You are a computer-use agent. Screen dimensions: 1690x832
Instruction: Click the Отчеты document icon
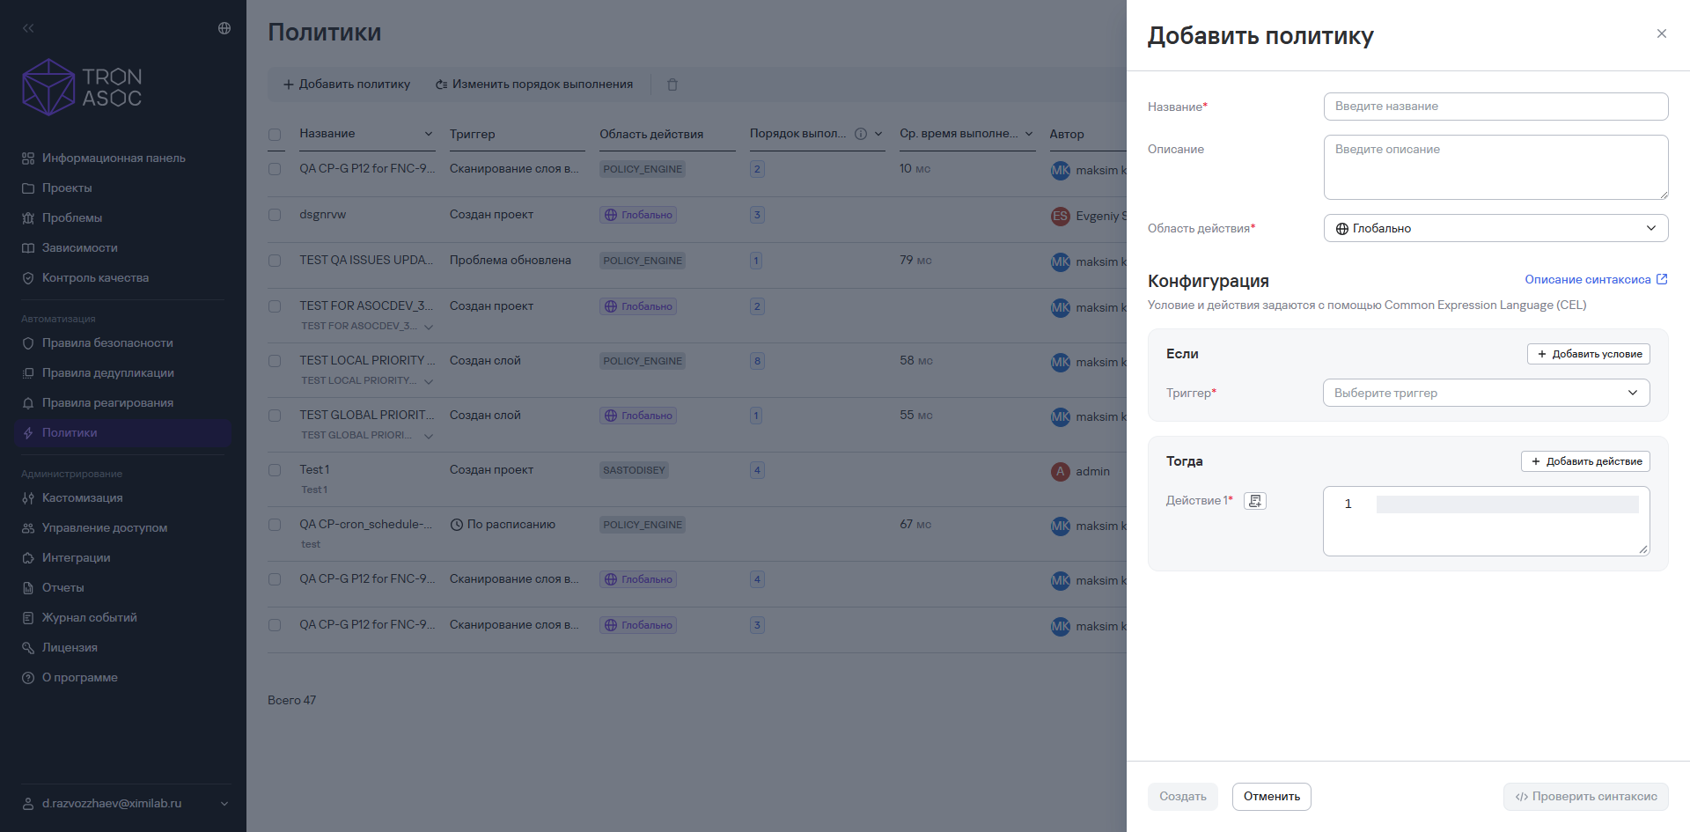click(x=28, y=588)
